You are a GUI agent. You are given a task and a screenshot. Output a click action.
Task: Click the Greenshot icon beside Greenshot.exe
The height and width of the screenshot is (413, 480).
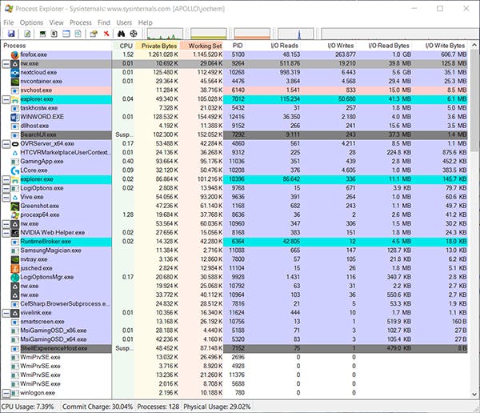click(14, 206)
